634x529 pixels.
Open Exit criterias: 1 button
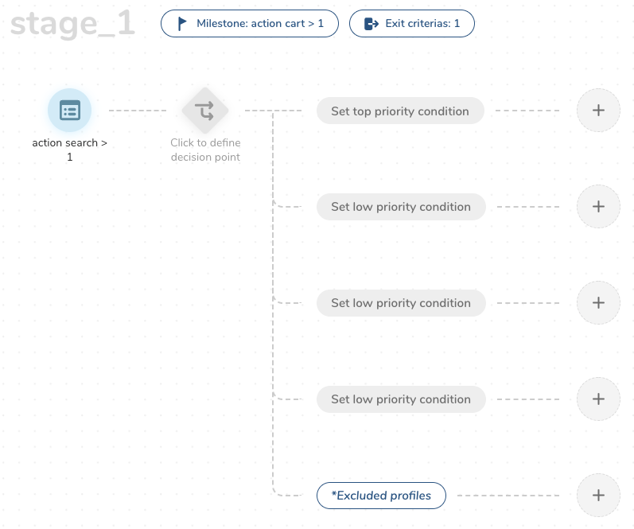pos(412,24)
